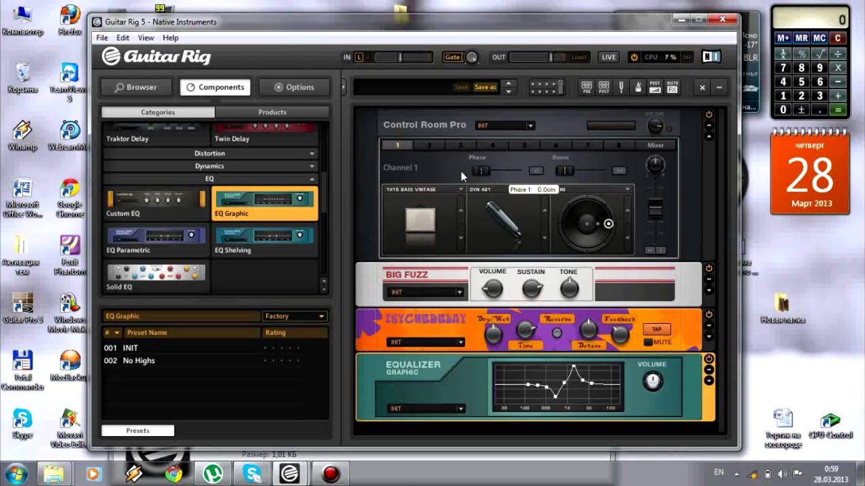This screenshot has width=865, height=486.
Task: Click the Equalizer Volume knob
Action: (652, 381)
